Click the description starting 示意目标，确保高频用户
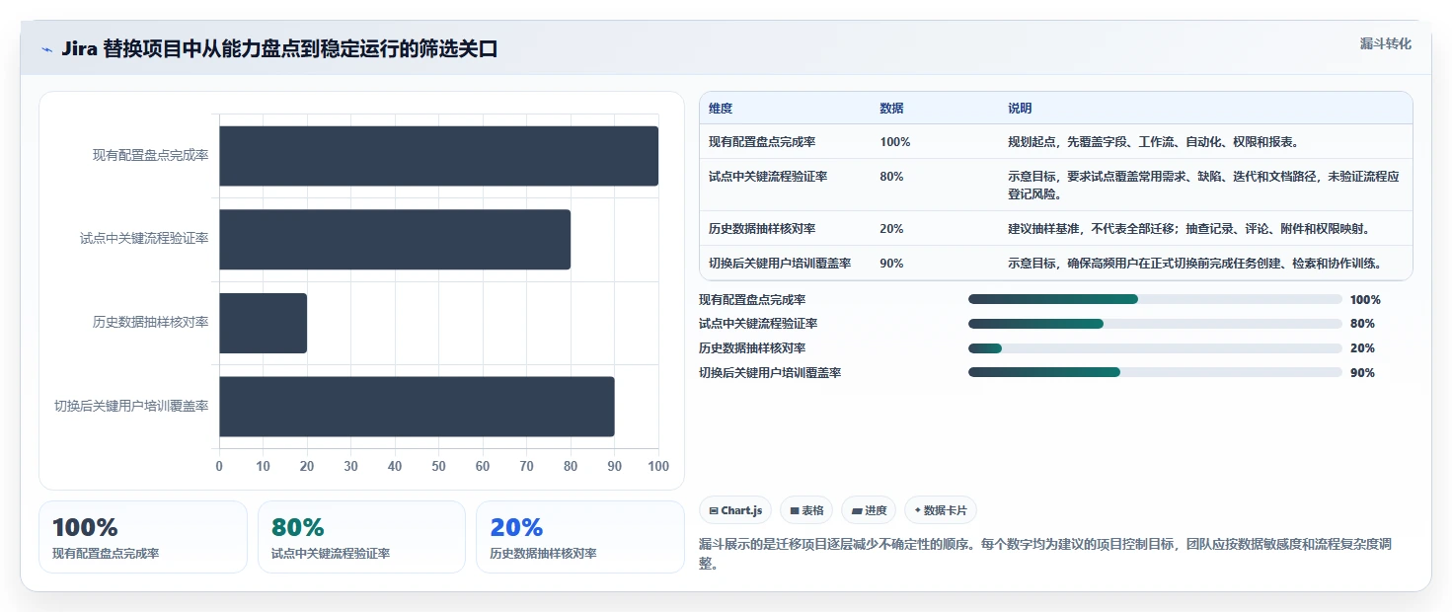This screenshot has width=1452, height=612. pos(1194,264)
